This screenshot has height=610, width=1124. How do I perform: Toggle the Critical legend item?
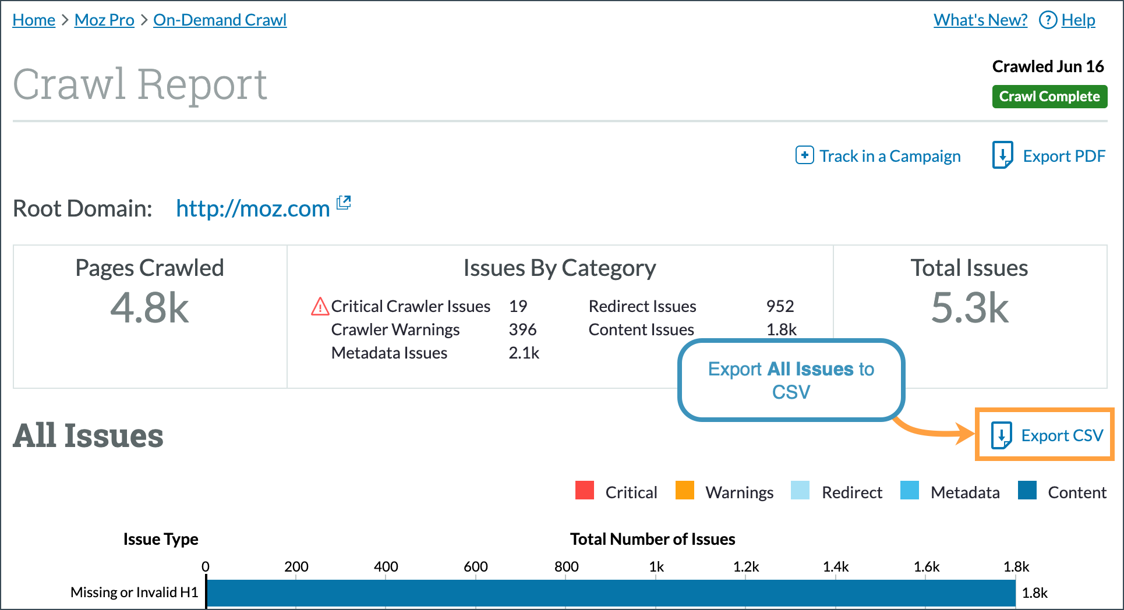[x=585, y=491]
